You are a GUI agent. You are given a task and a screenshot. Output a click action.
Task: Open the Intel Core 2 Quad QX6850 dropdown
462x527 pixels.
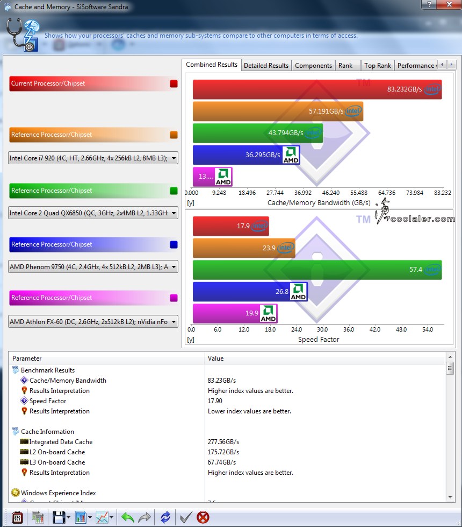tap(93, 213)
